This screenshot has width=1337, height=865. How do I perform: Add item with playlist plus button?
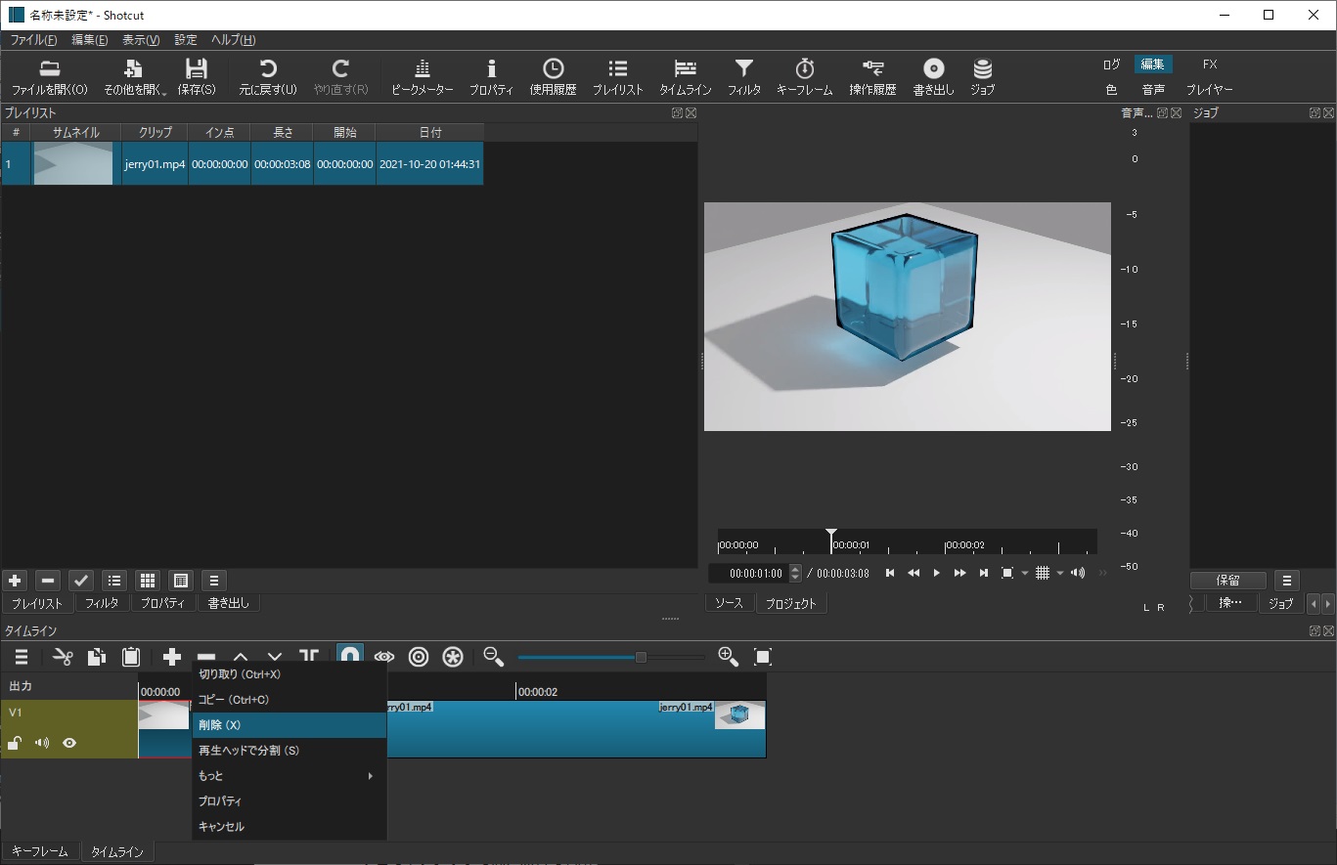coord(15,581)
